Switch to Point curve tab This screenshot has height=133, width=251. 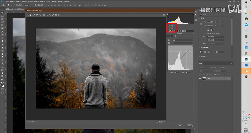click(175, 36)
